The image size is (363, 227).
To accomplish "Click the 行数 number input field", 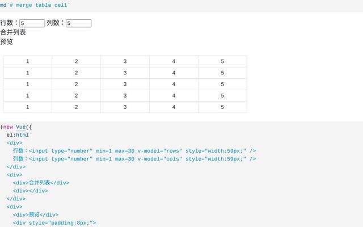I will [x=32, y=23].
